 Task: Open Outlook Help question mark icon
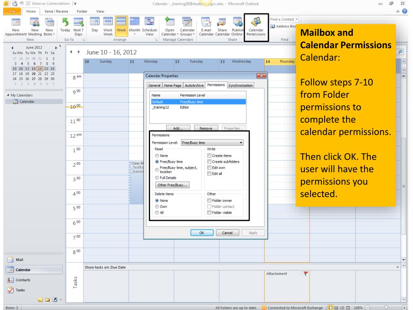405,11
